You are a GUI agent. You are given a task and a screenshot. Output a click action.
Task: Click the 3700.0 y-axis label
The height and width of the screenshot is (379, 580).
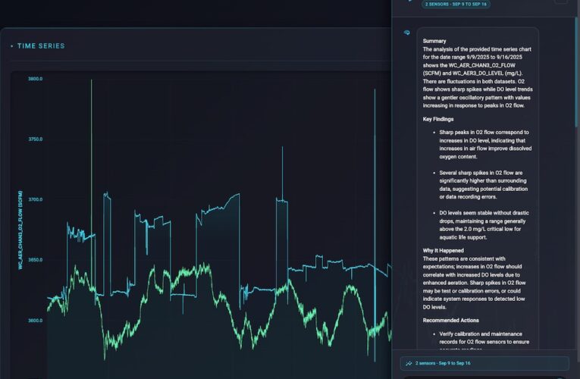[x=35, y=199]
